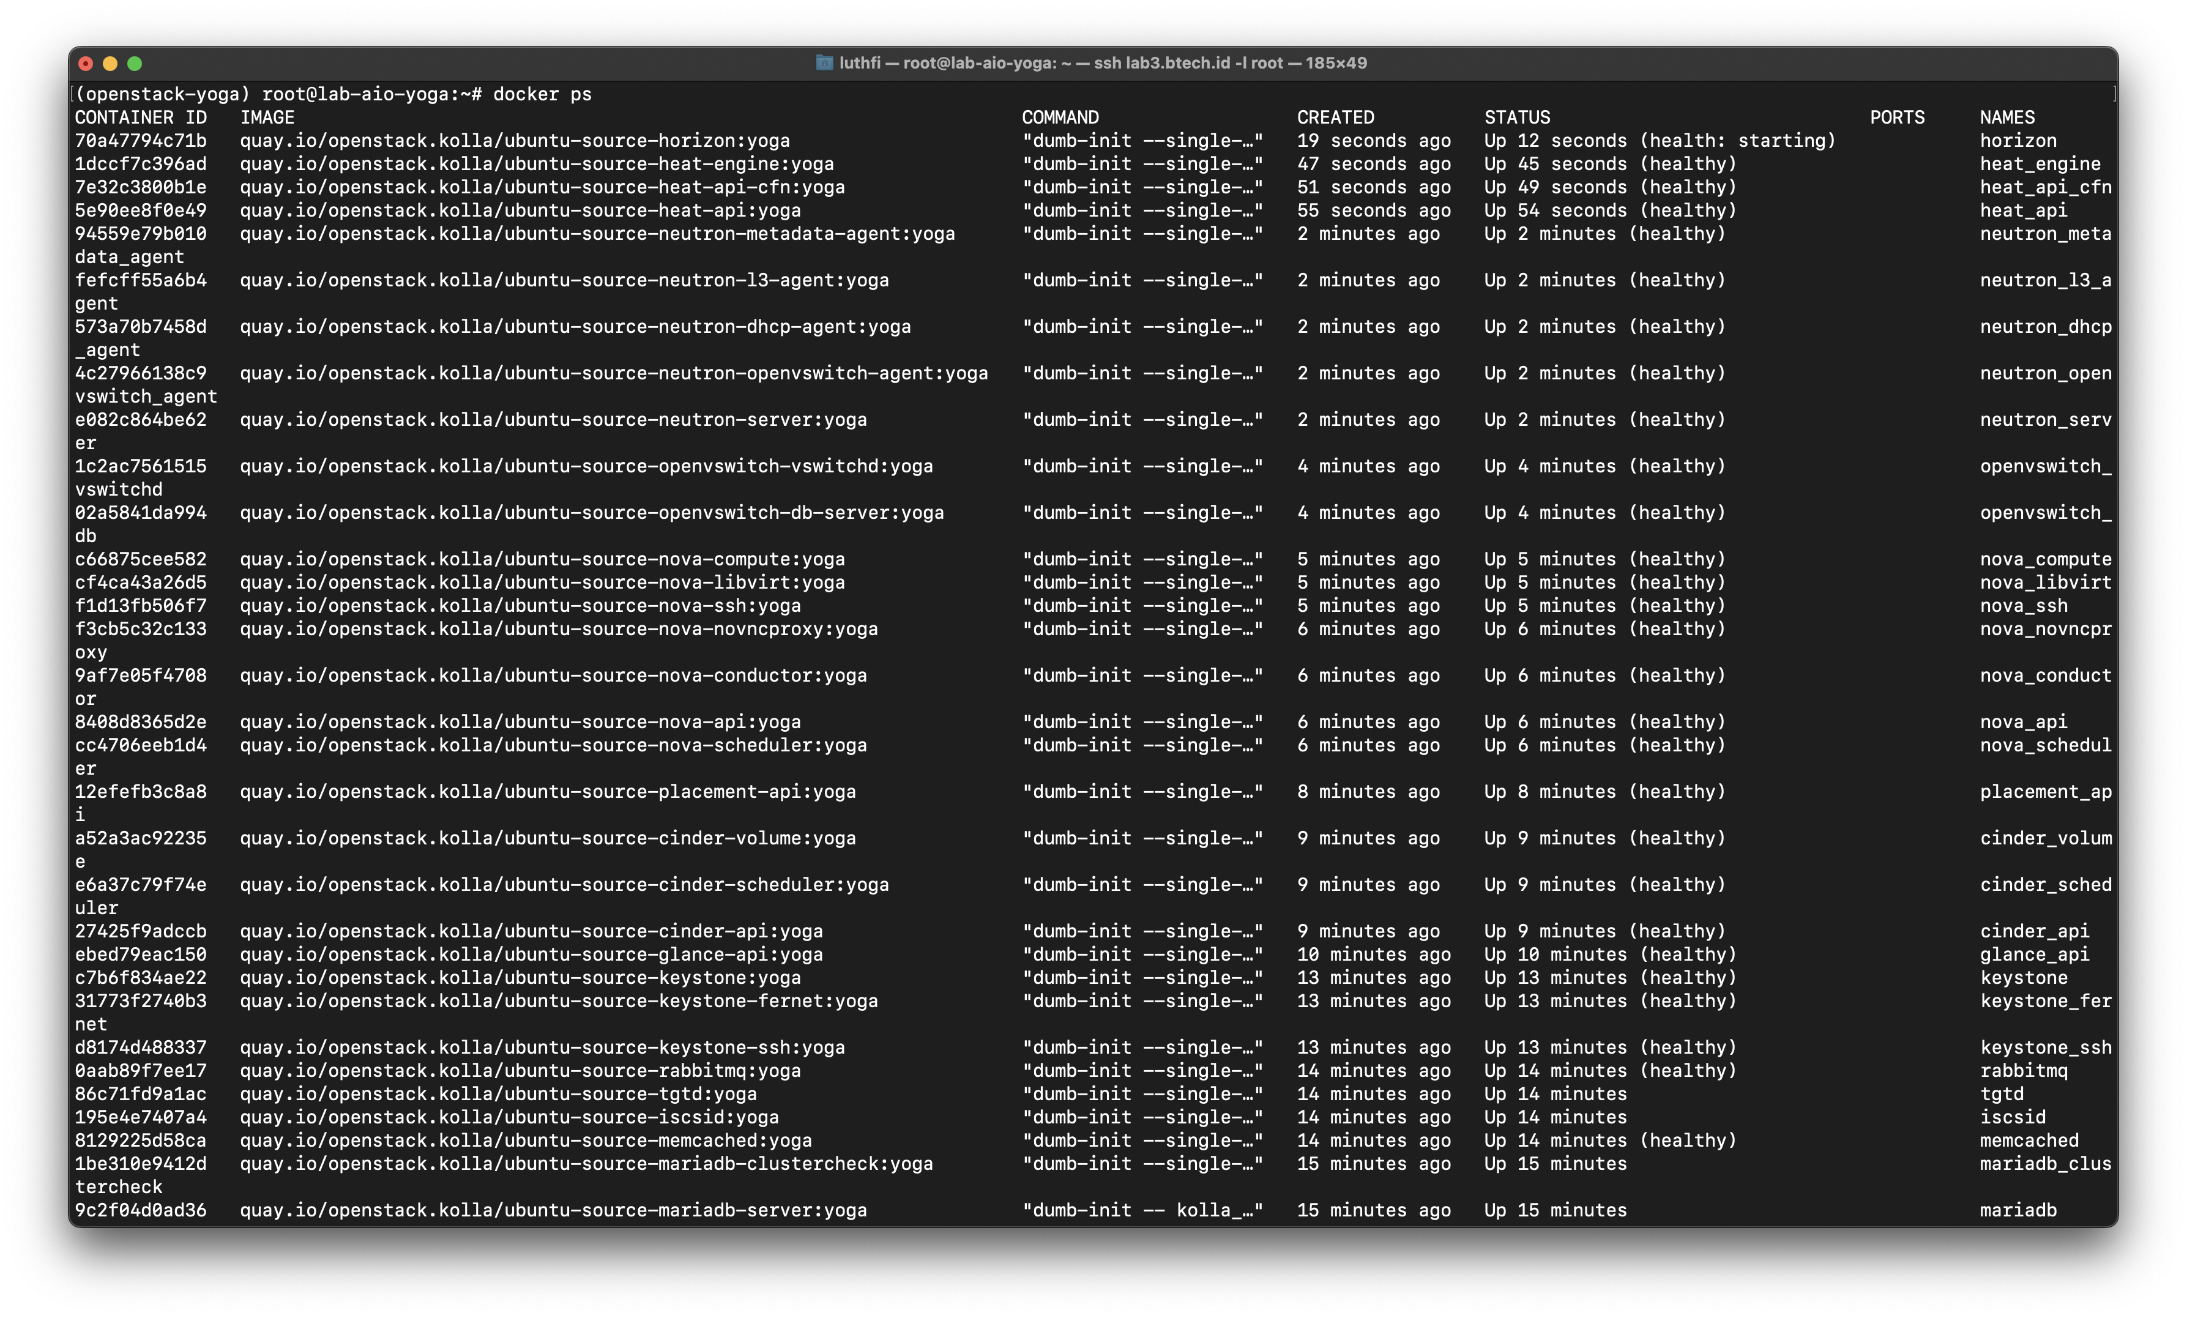
Task: Click the nova-libvirt:yoga image name
Action: pyautogui.click(x=542, y=583)
